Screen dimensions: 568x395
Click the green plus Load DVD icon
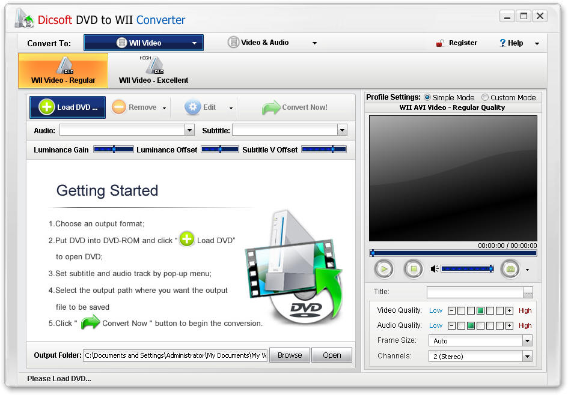click(47, 107)
